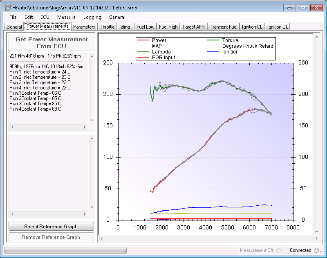
Task: Switch to the Ignition CL tab
Action: (x=252, y=27)
